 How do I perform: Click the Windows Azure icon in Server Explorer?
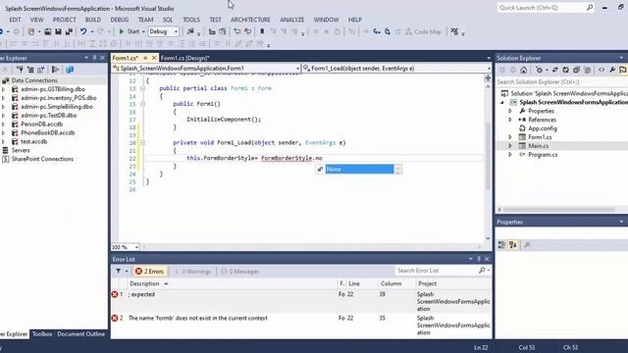coord(70,70)
